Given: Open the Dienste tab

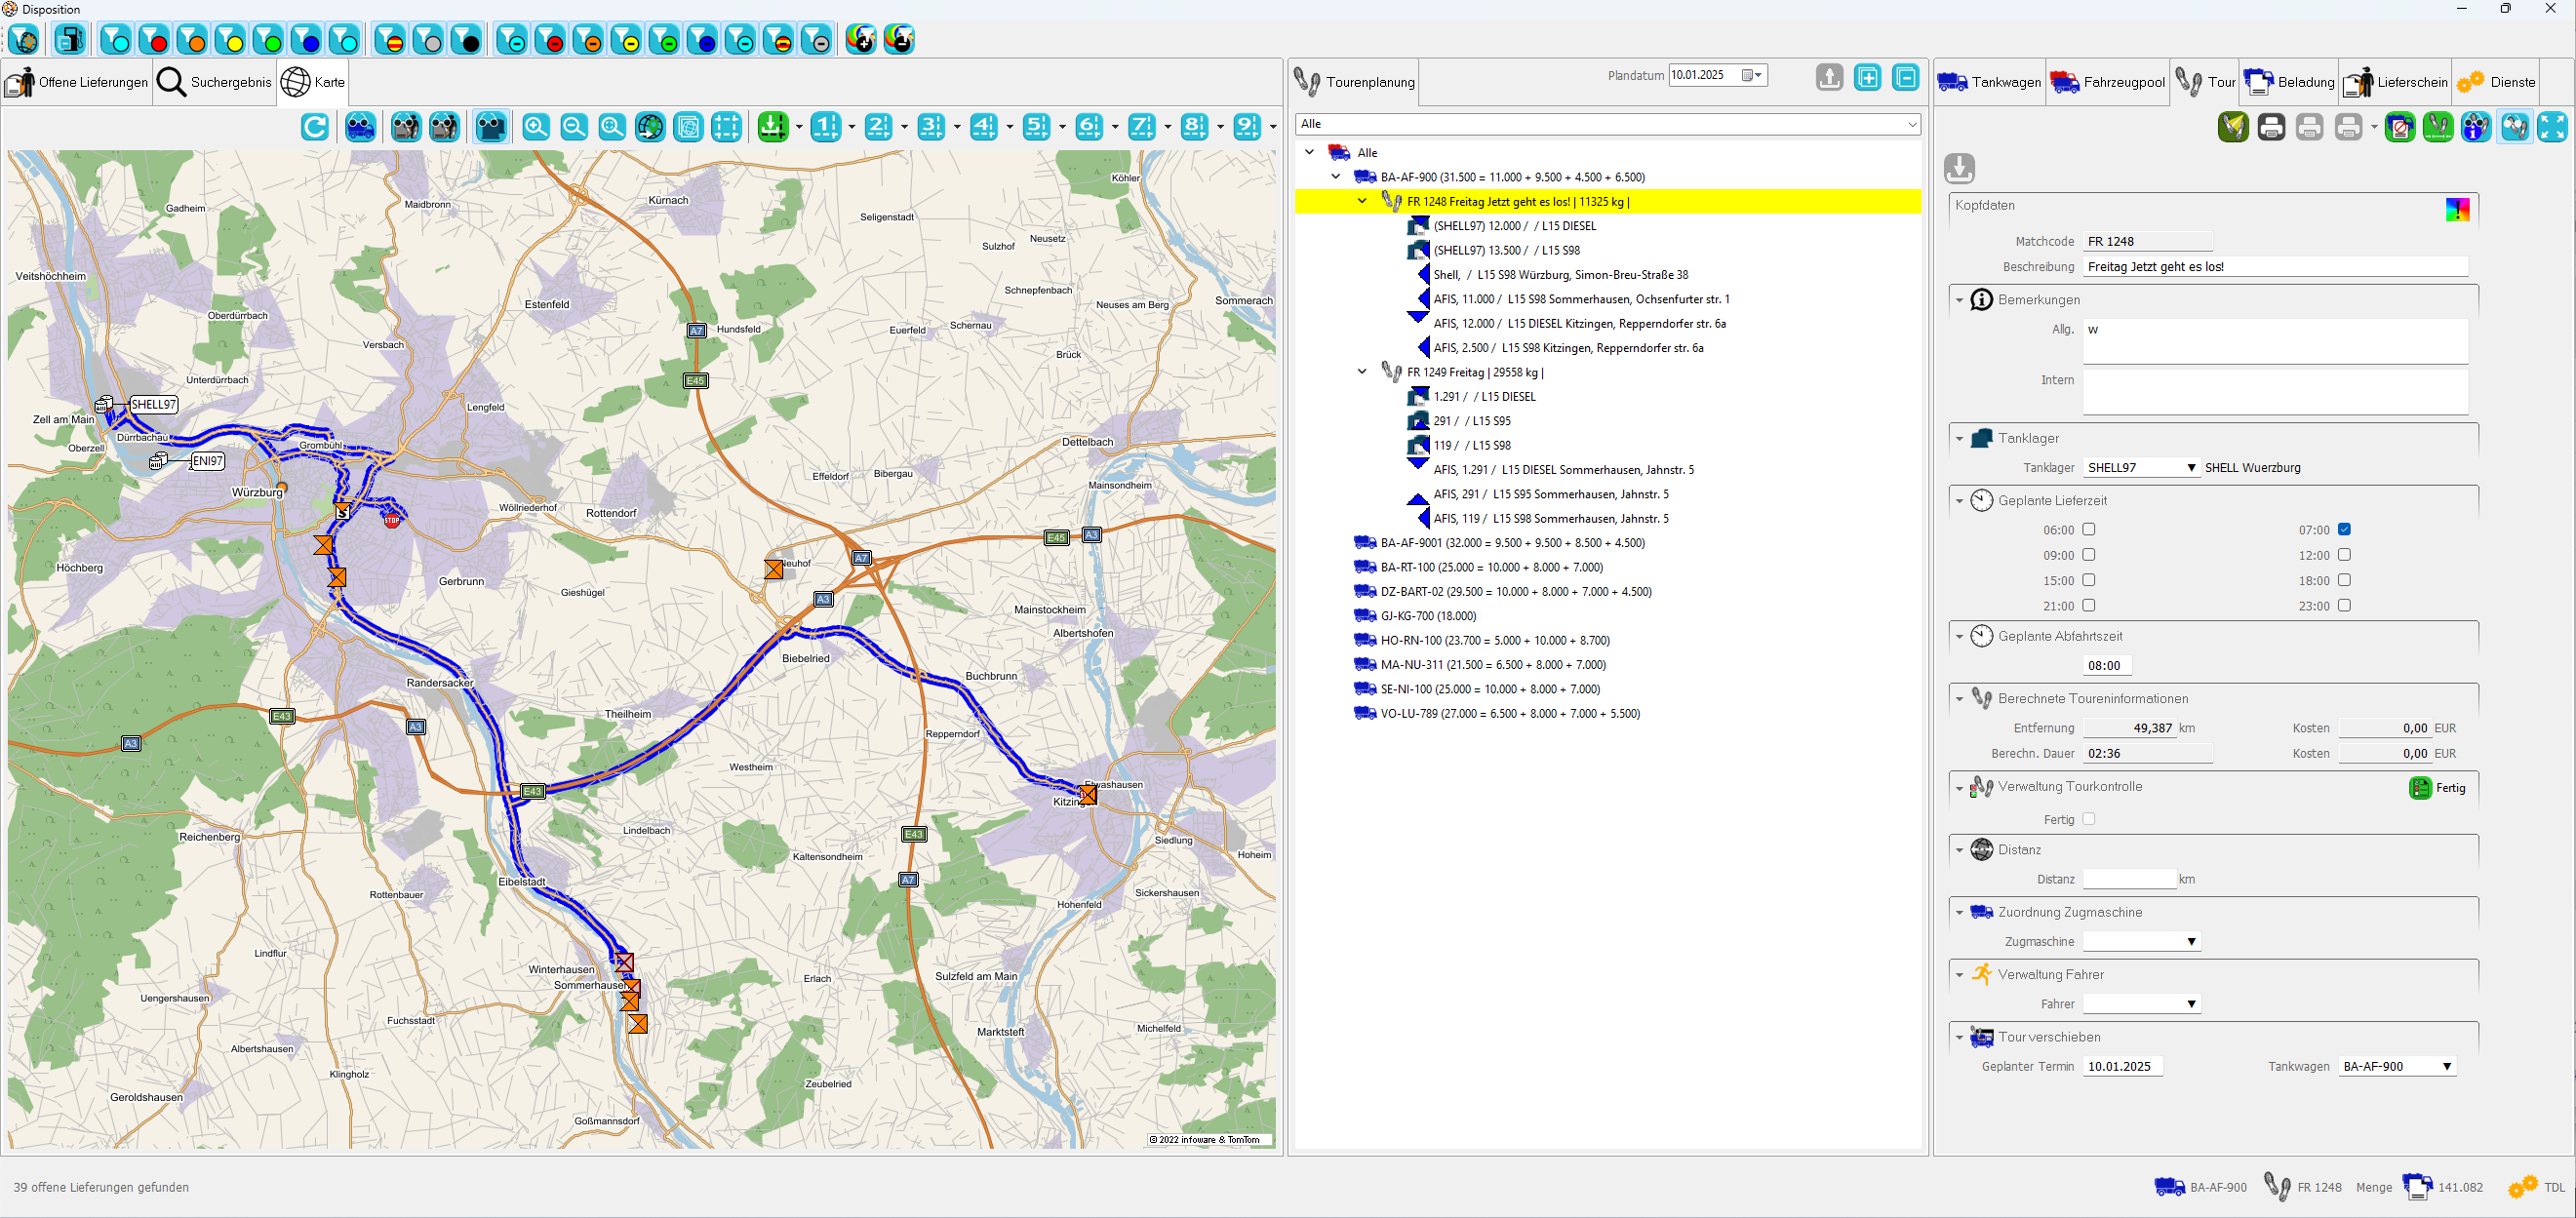Looking at the screenshot, I should click(2496, 82).
